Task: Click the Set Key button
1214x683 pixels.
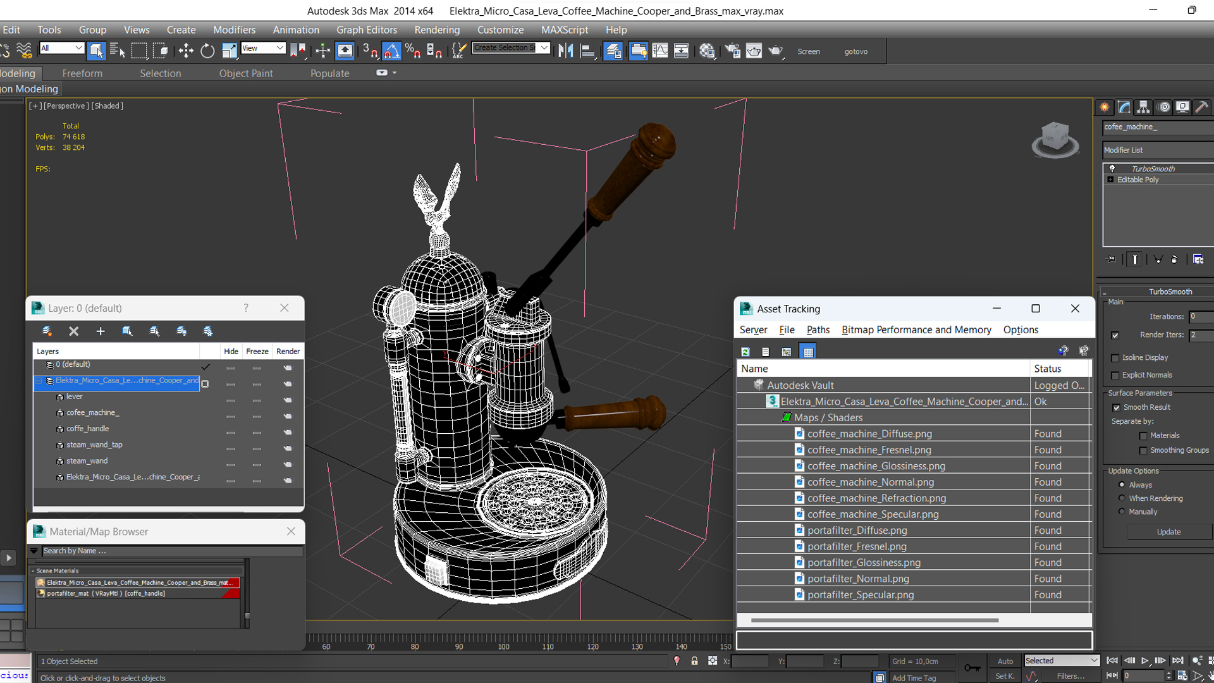Action: [1005, 676]
